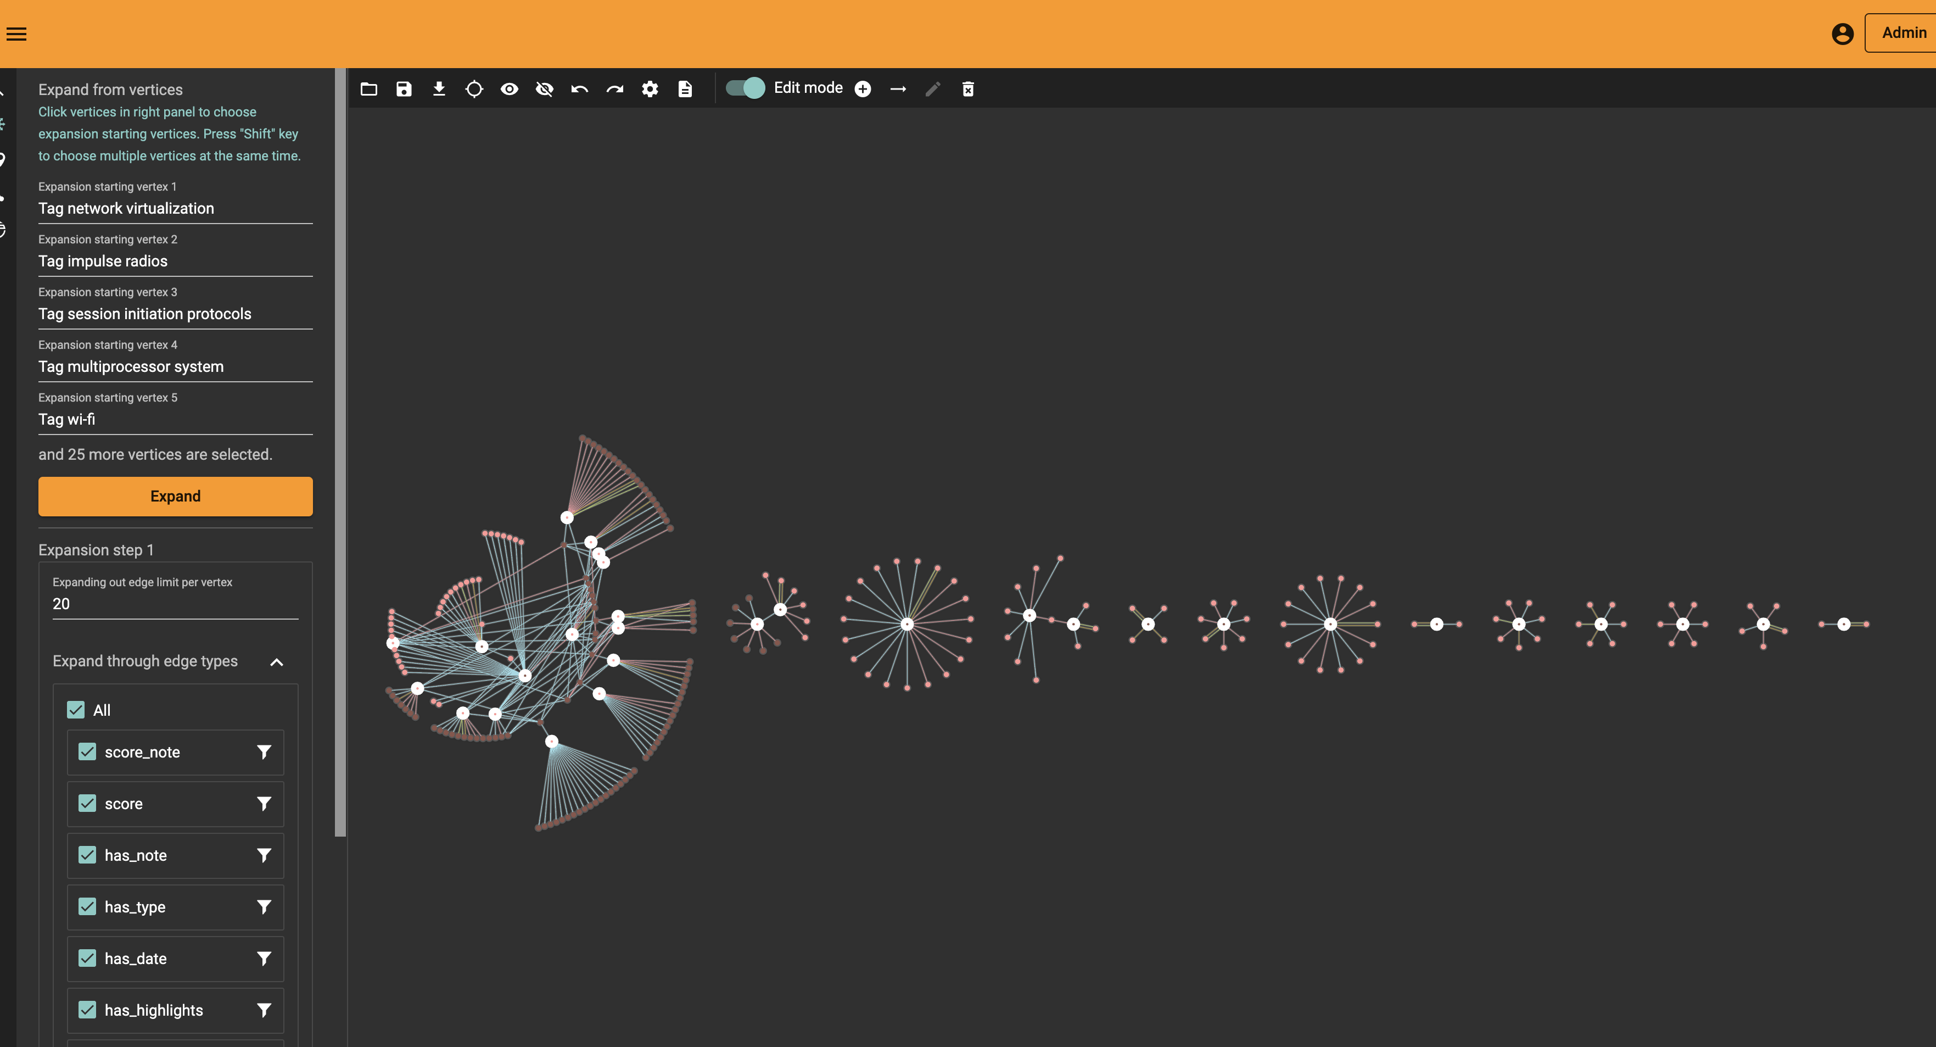Image resolution: width=1936 pixels, height=1047 pixels.
Task: Click the redo arrow icon
Action: pyautogui.click(x=615, y=89)
